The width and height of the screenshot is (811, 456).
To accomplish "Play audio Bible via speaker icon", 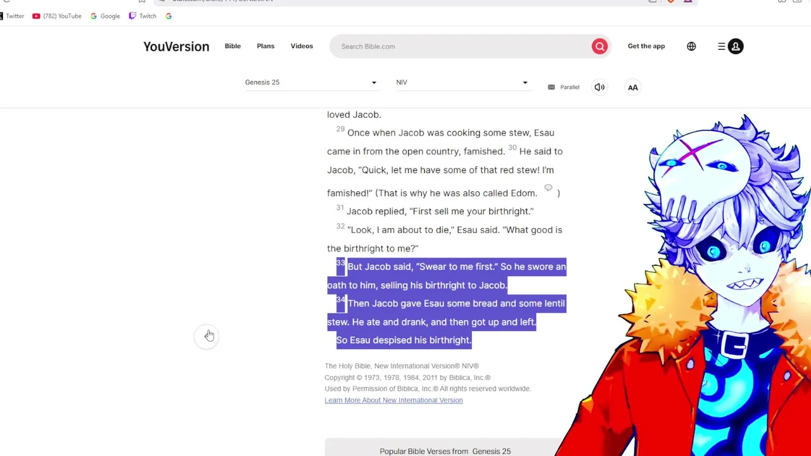I will coord(599,87).
